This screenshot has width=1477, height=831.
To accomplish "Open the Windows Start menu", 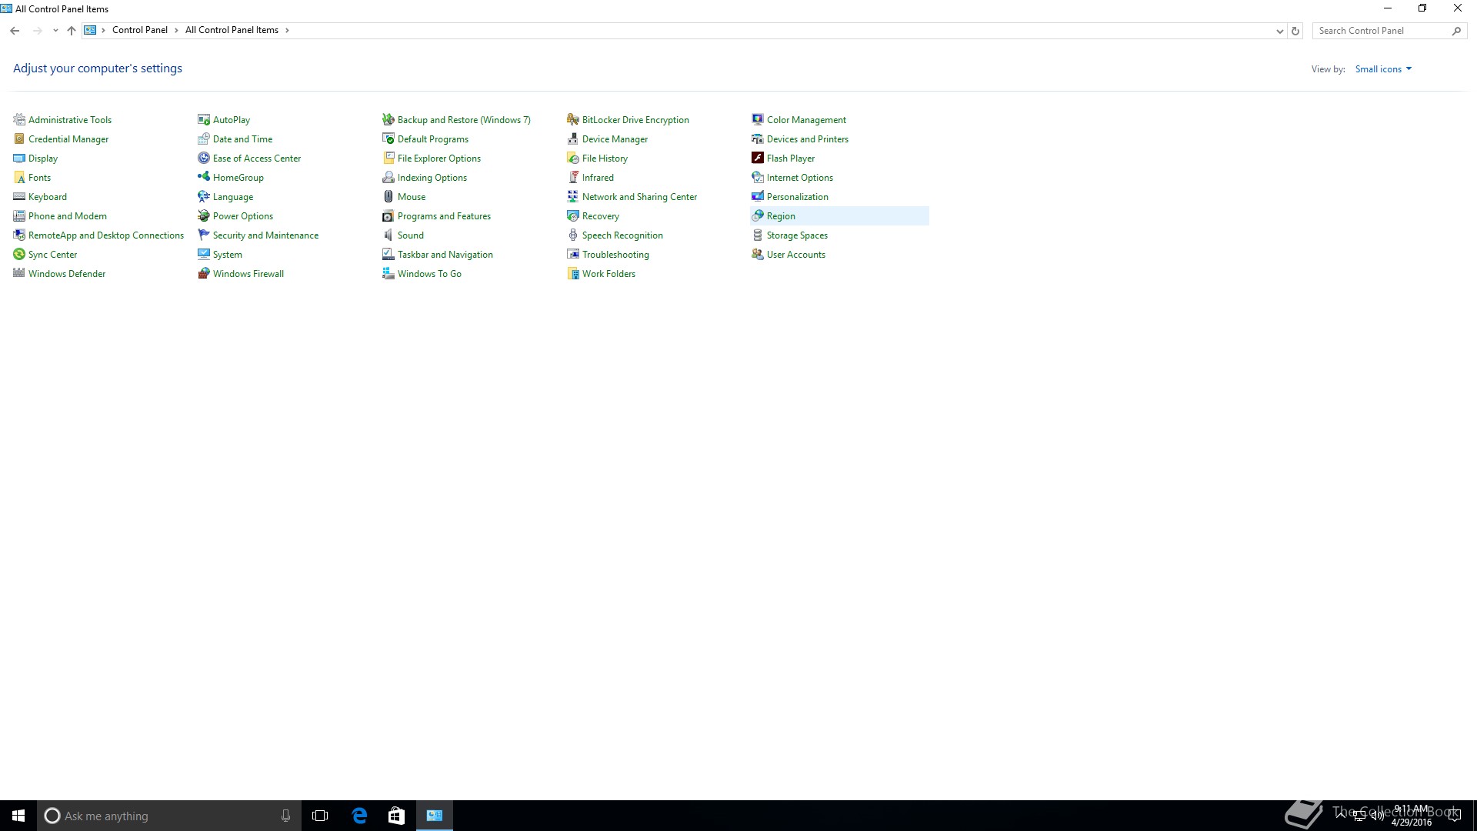I will tap(18, 816).
